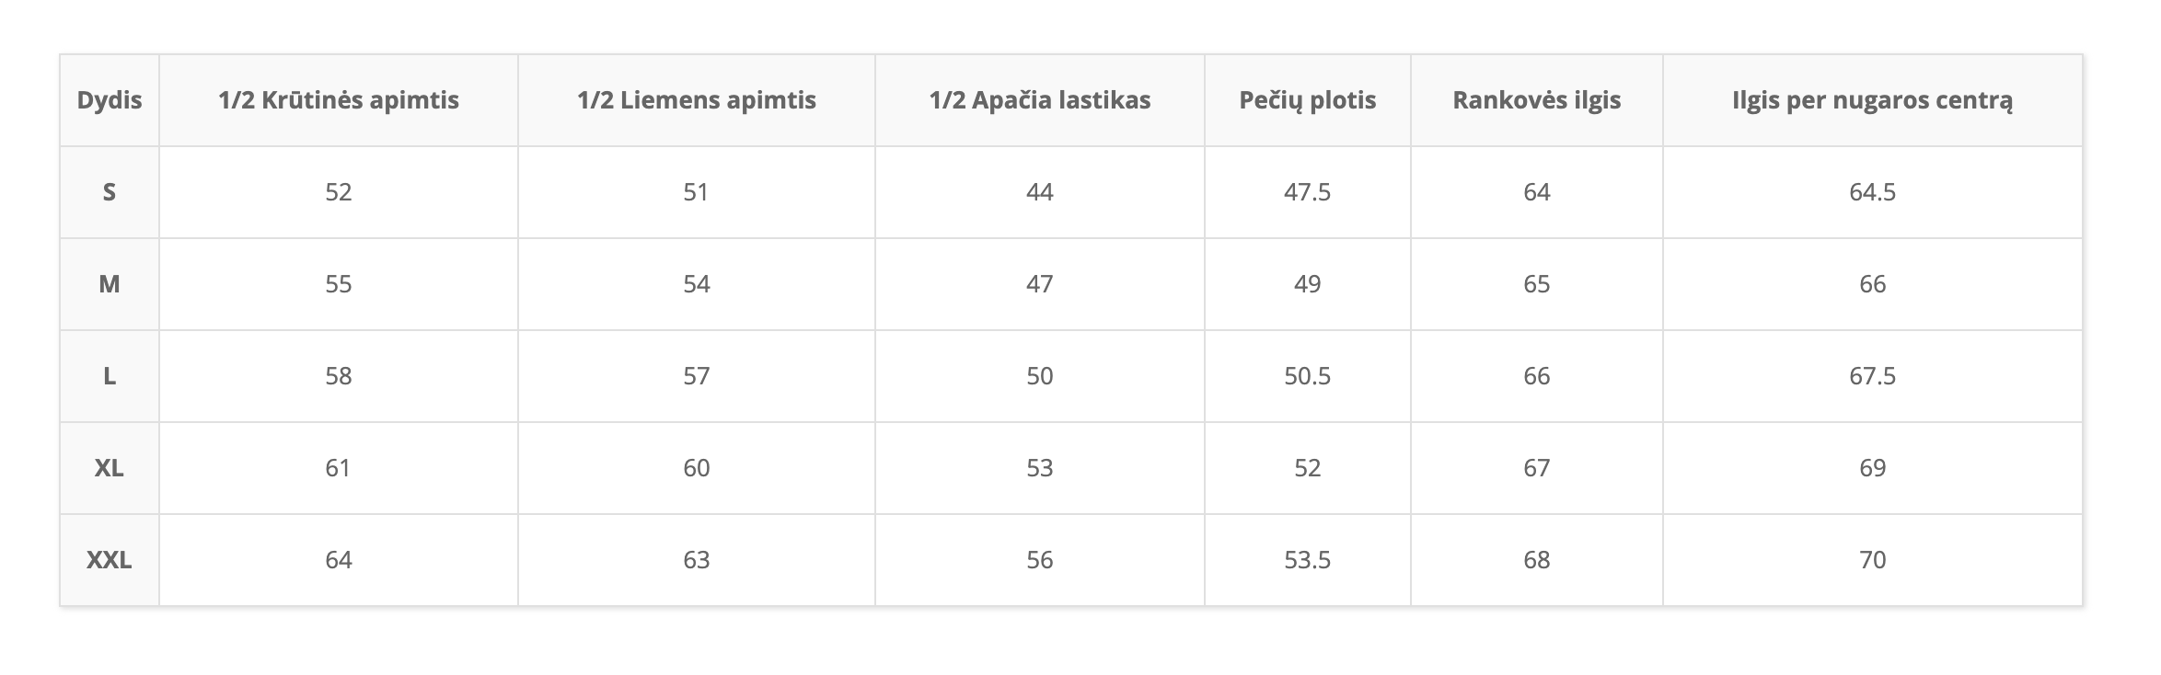Select the L size row label
2161x675 pixels.
[x=110, y=376]
